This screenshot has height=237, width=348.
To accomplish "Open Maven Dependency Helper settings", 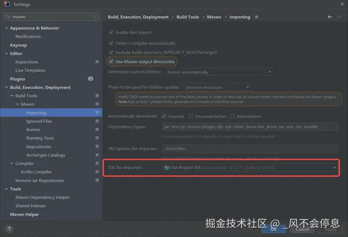I will (x=43, y=197).
